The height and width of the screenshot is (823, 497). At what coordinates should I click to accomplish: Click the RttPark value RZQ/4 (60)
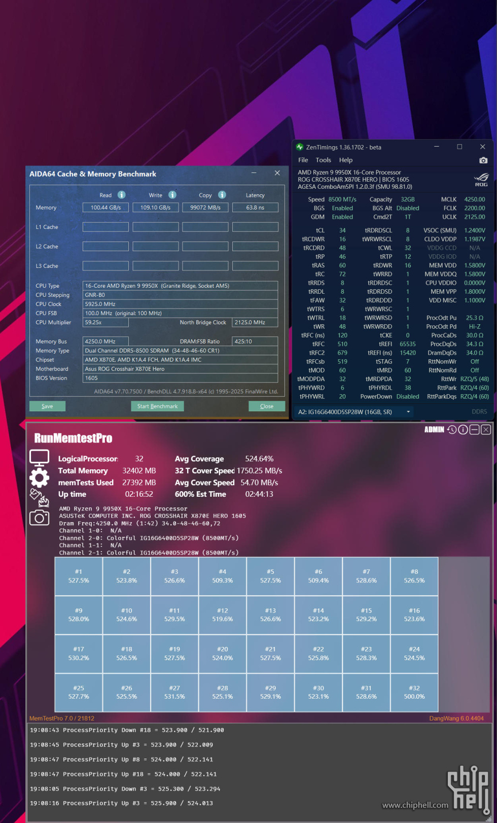[475, 388]
